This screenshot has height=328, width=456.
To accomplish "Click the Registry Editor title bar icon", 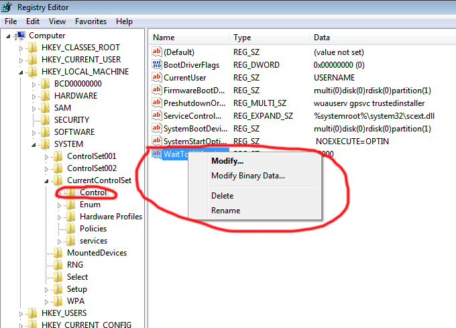I will coord(7,7).
